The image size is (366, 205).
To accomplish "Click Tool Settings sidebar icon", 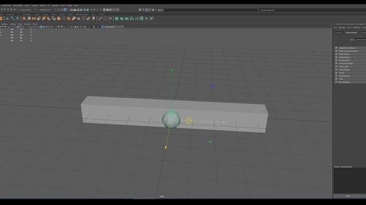I will click(150, 10).
